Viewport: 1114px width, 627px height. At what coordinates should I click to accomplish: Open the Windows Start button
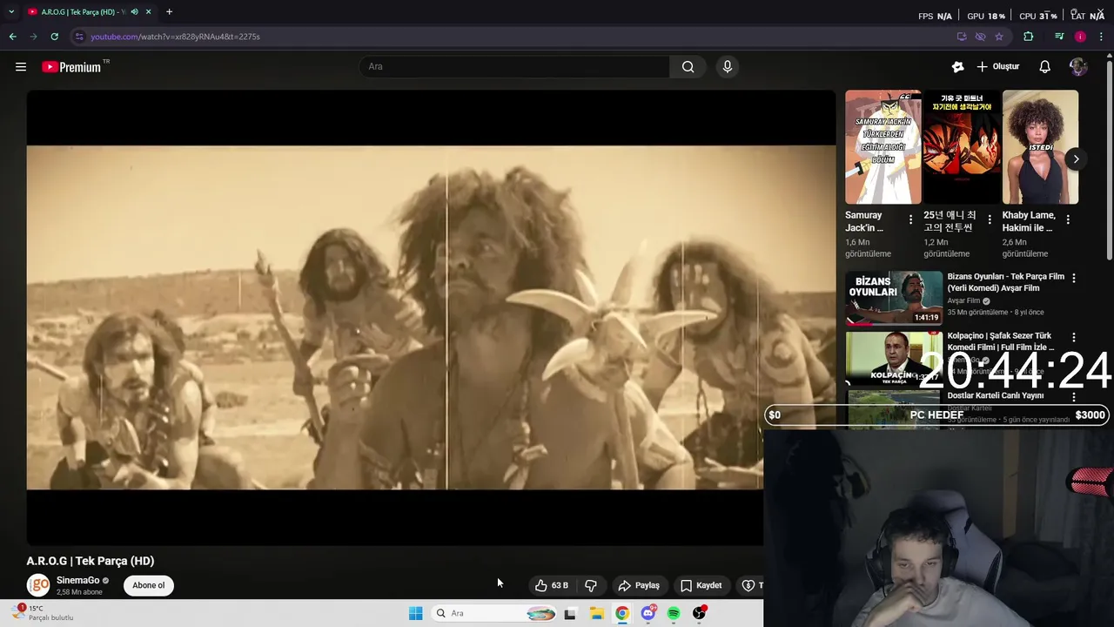pos(415,613)
